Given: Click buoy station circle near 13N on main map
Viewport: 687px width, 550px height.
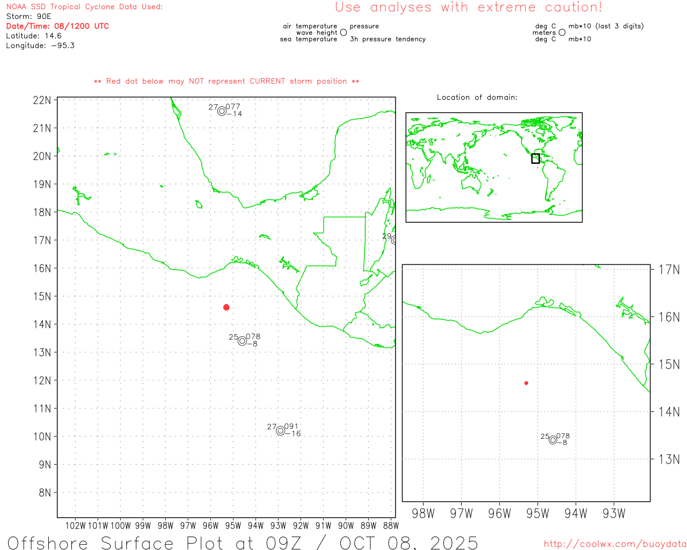Looking at the screenshot, I should point(242,341).
